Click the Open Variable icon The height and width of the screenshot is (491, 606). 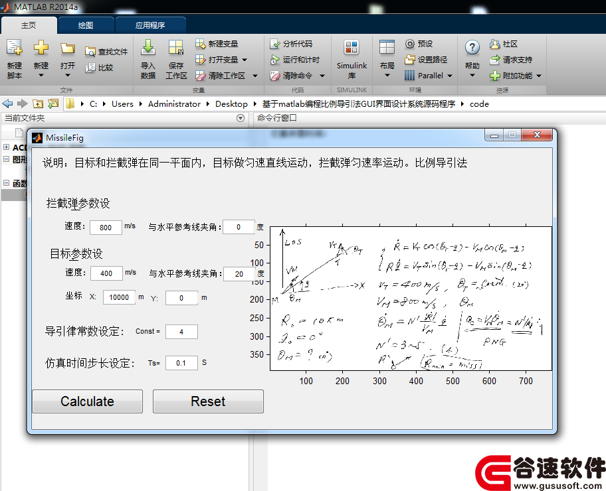200,60
